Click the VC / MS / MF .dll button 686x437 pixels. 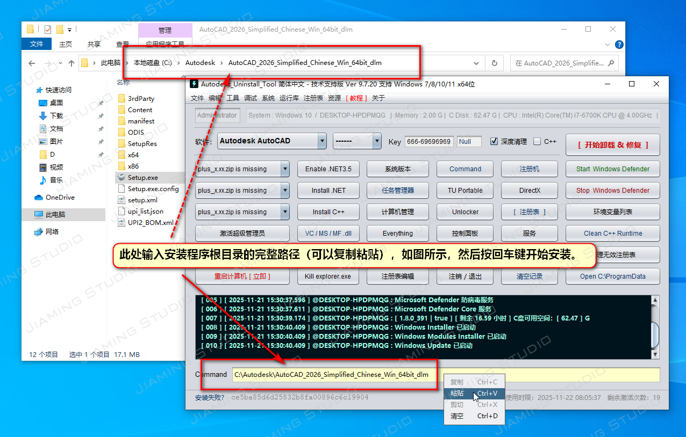327,233
